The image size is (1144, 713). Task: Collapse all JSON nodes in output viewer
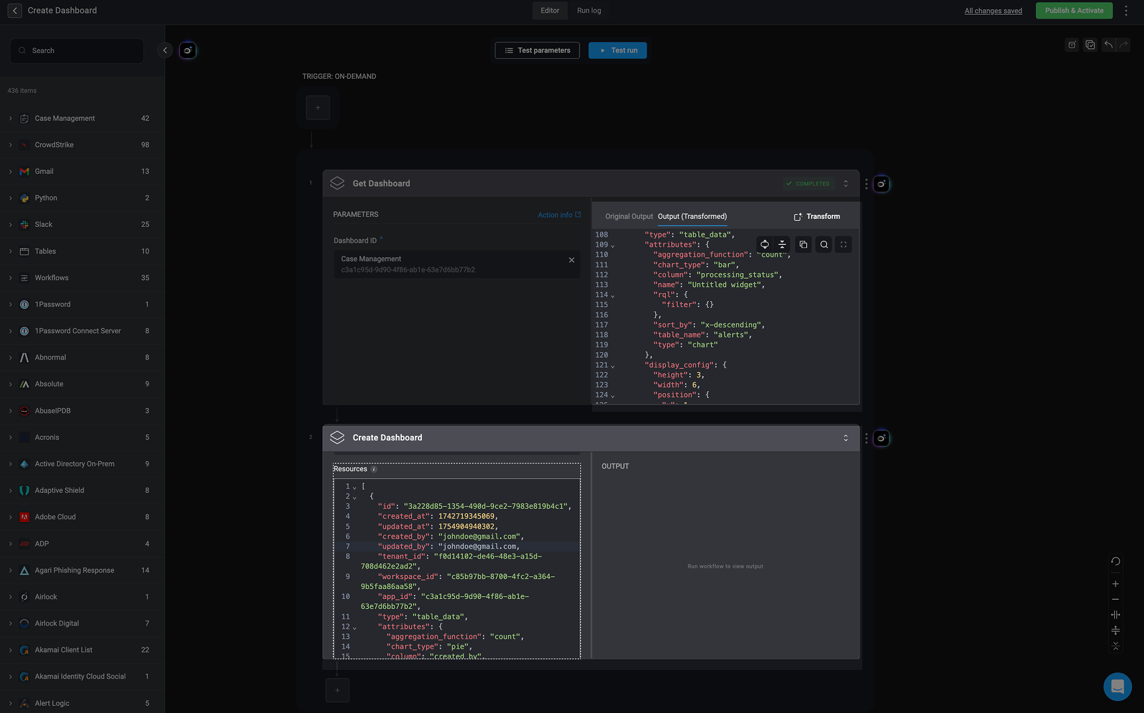coord(783,245)
